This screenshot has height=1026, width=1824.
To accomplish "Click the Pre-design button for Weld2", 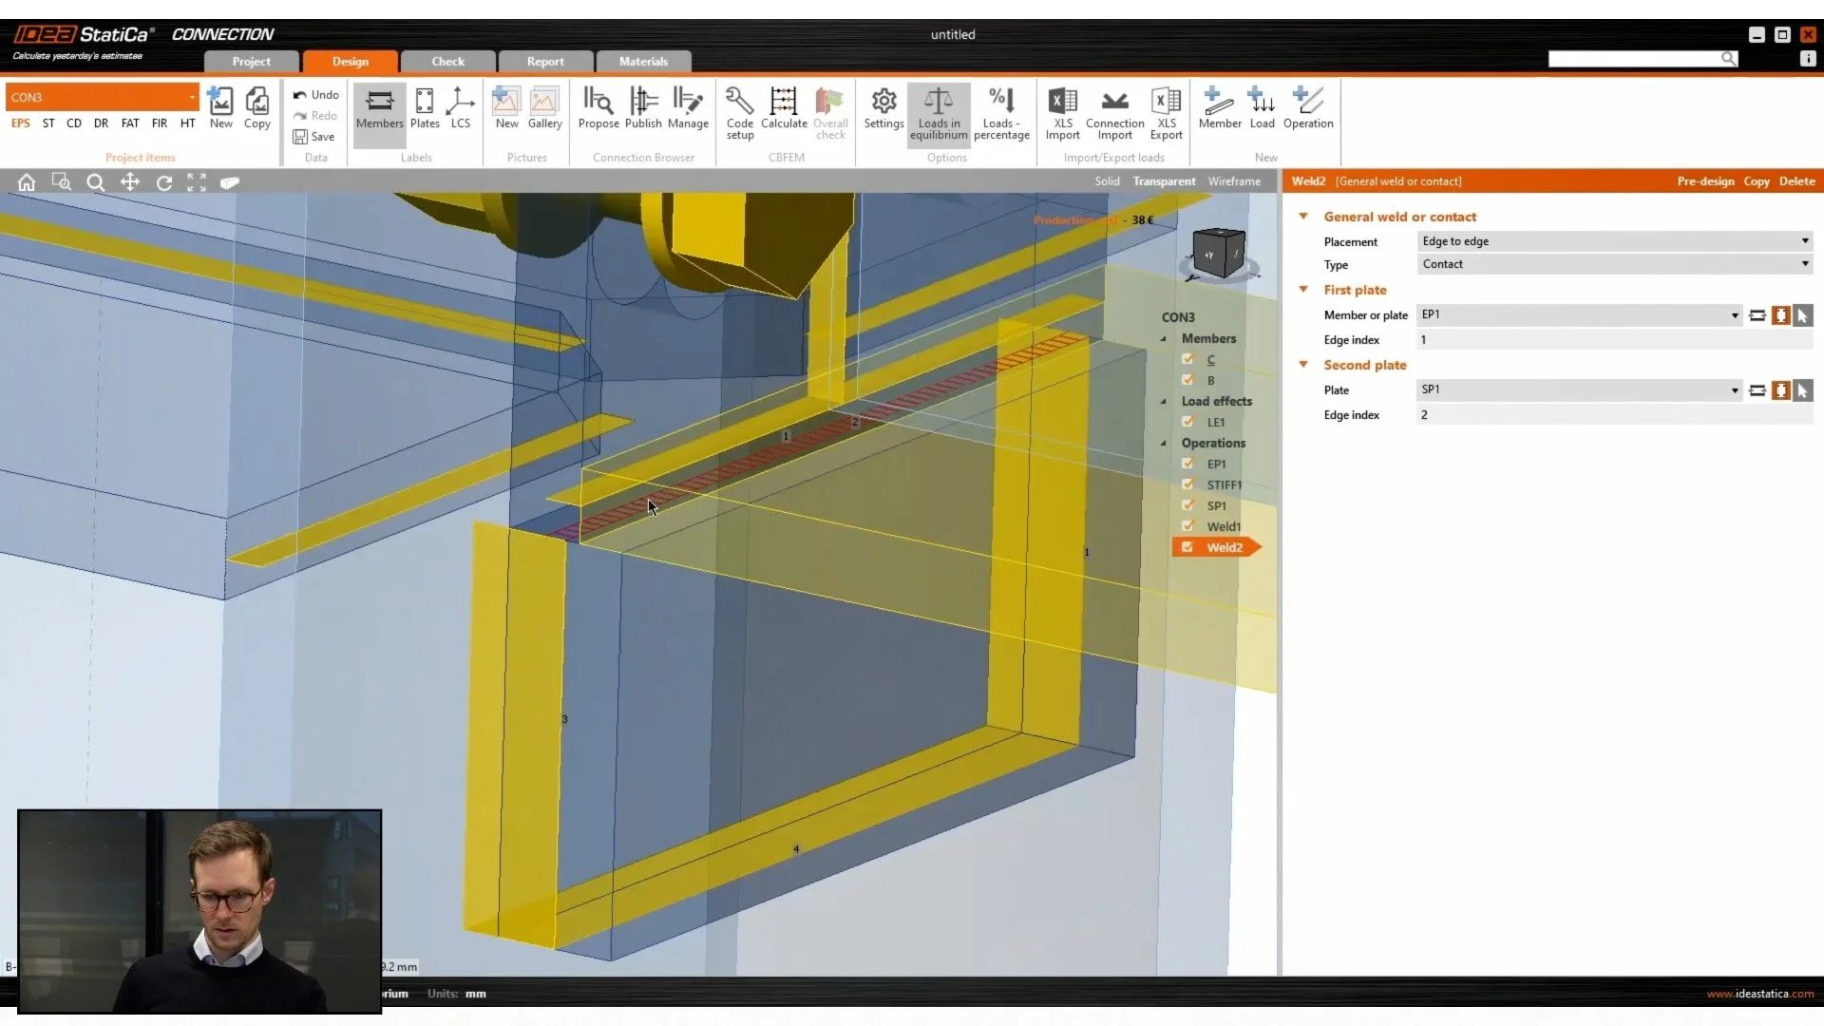I will coord(1705,180).
